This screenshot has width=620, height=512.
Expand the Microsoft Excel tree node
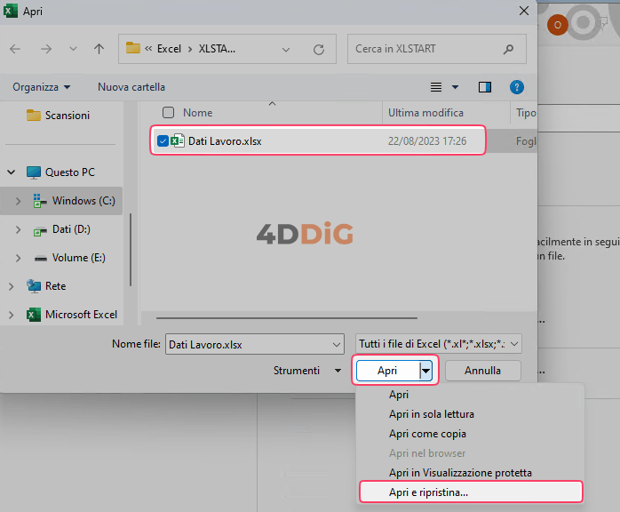(x=11, y=315)
